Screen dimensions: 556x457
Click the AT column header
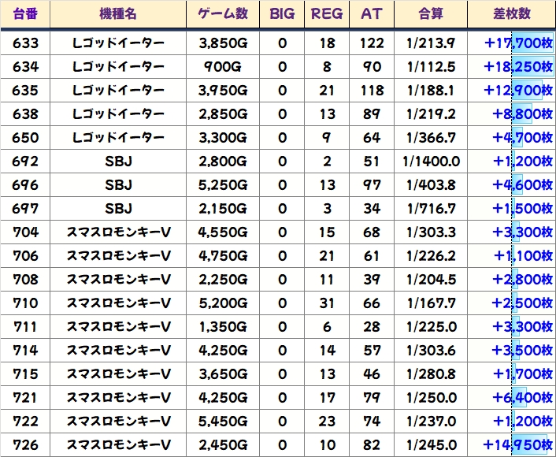[x=372, y=14]
